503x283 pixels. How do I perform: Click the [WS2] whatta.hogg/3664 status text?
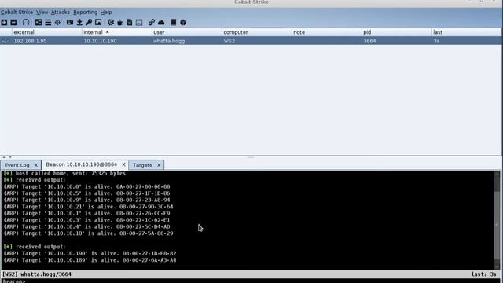coord(37,274)
